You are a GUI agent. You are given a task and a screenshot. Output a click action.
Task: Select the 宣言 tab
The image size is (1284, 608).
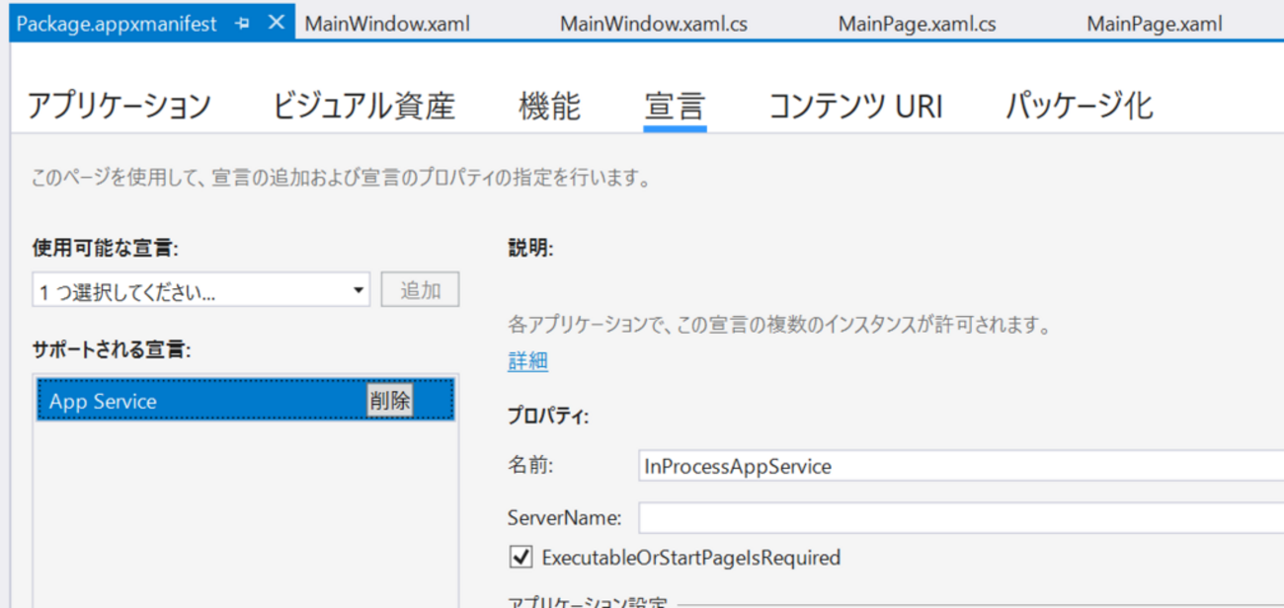(675, 106)
